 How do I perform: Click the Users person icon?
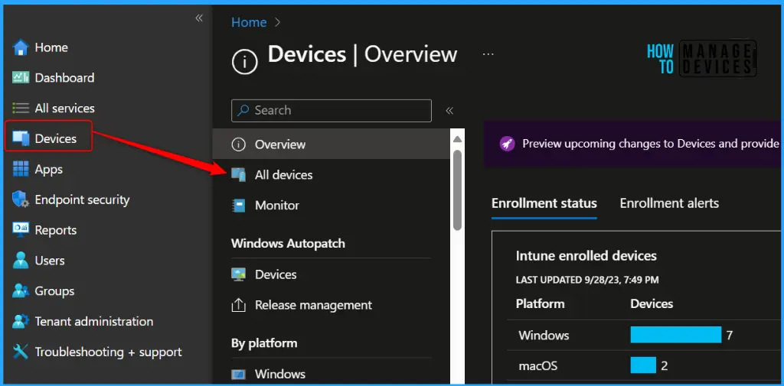(21, 261)
